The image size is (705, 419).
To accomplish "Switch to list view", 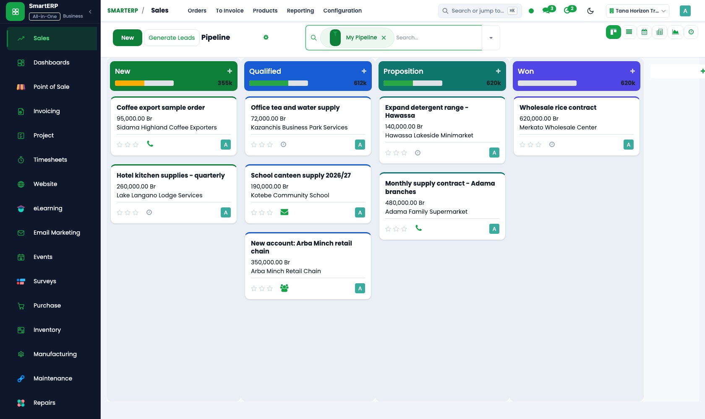I will [x=629, y=32].
